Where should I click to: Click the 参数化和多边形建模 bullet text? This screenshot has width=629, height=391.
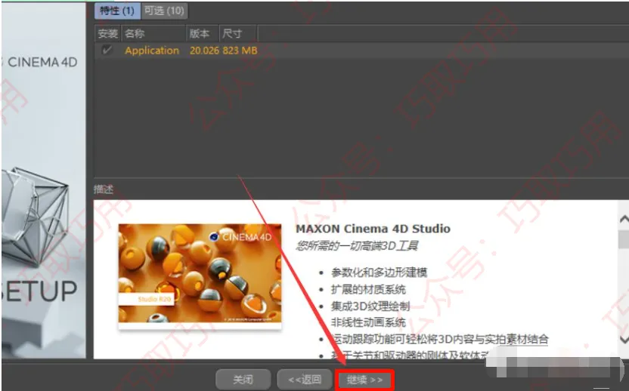click(x=379, y=272)
